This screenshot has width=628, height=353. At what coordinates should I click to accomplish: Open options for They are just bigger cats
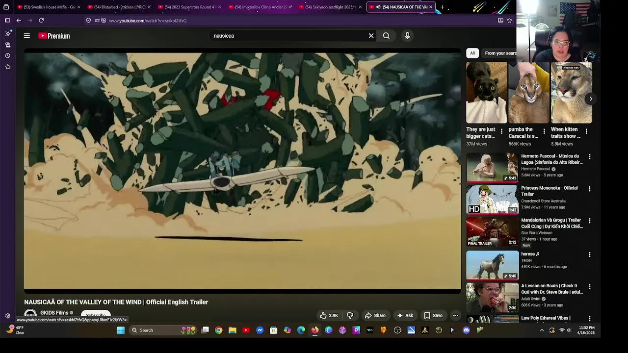(x=501, y=131)
